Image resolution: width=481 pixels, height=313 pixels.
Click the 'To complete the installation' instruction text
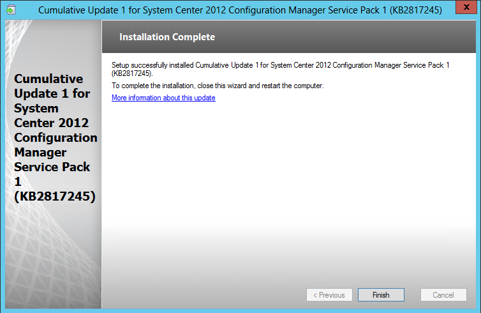[x=218, y=86]
